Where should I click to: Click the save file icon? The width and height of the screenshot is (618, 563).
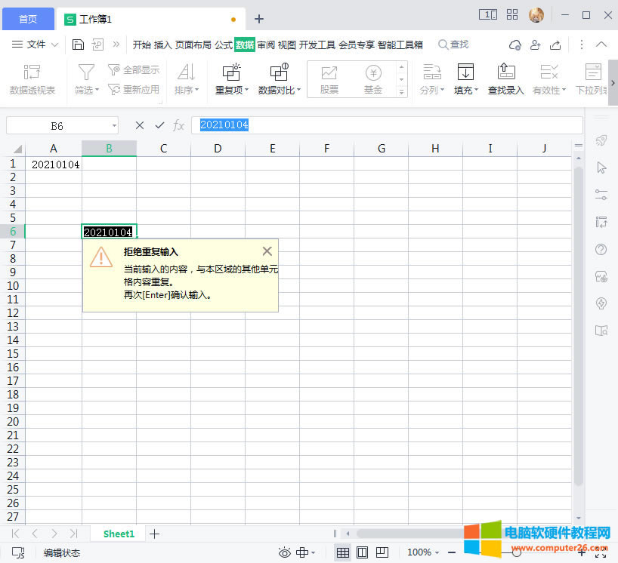tap(78, 45)
